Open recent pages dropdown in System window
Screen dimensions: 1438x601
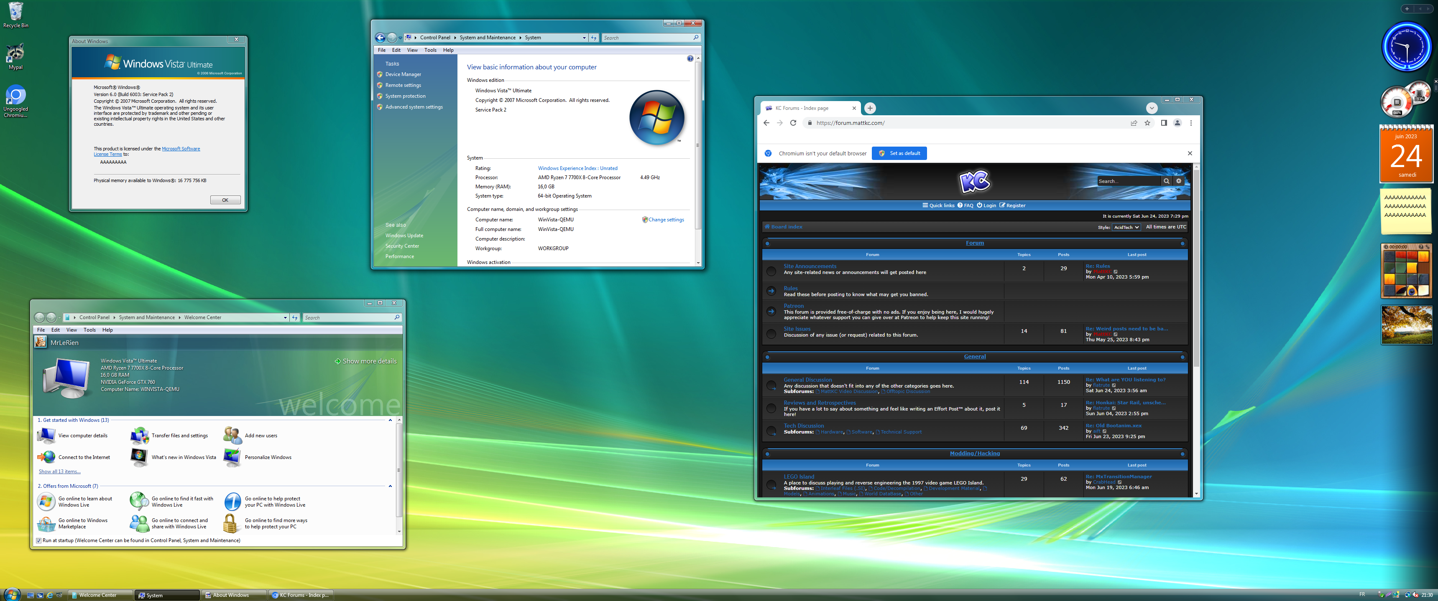coord(400,38)
